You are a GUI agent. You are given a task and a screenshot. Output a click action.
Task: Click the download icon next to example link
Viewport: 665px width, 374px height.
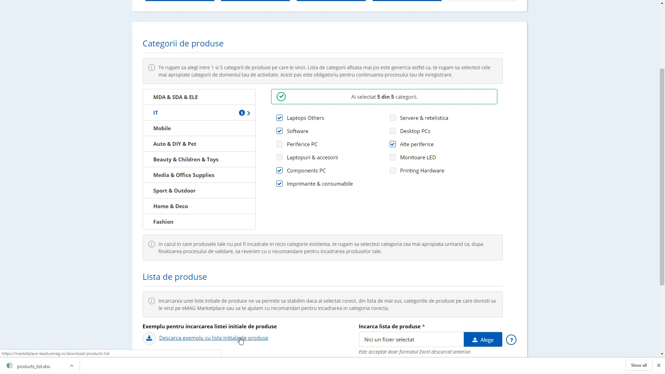(149, 338)
